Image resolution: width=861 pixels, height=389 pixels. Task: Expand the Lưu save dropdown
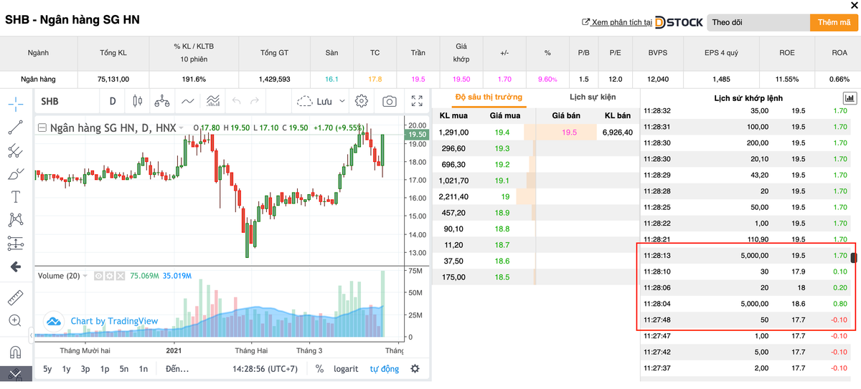342,102
